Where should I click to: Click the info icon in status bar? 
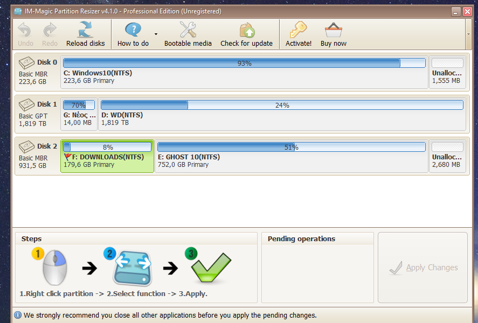(x=18, y=315)
